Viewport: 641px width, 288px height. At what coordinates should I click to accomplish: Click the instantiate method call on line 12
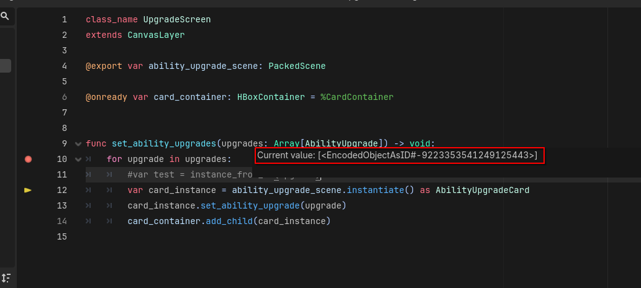(375, 191)
